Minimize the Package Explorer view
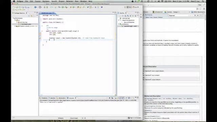Viewport: 217px width, 122px height. click(35, 13)
